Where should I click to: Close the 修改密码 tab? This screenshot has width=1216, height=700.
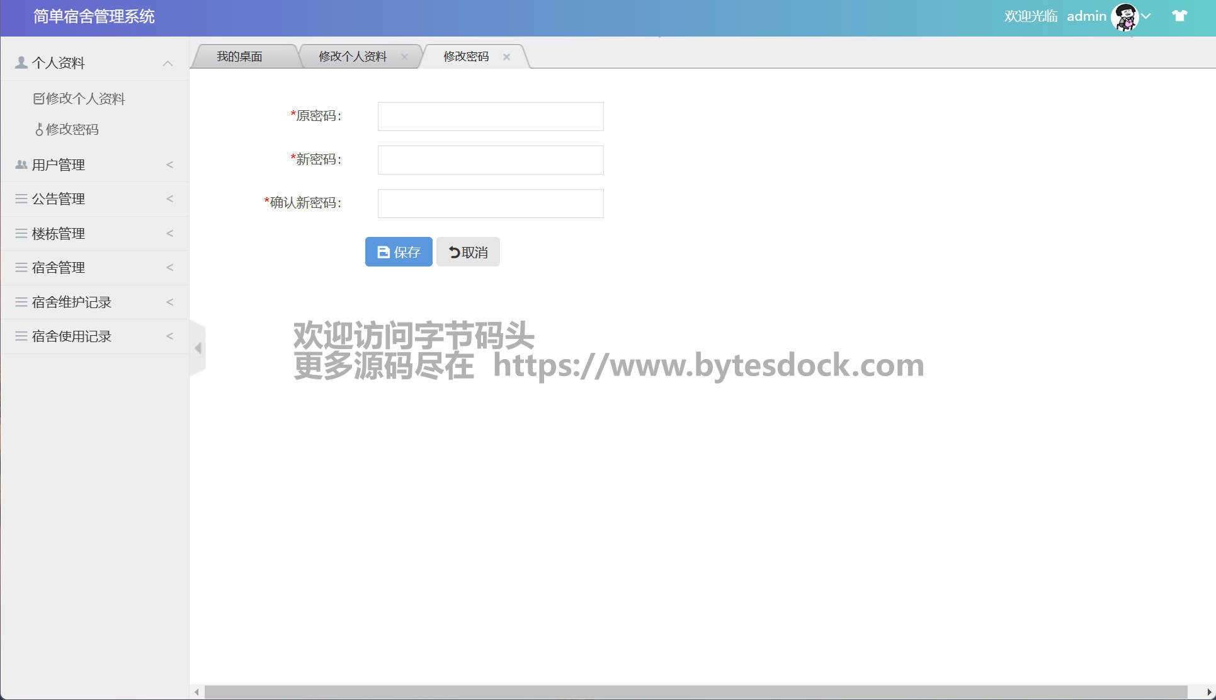pos(506,57)
